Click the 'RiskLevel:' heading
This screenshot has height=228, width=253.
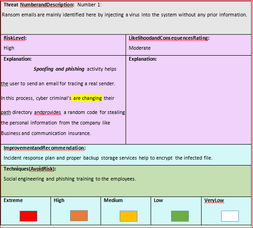pos(15,38)
